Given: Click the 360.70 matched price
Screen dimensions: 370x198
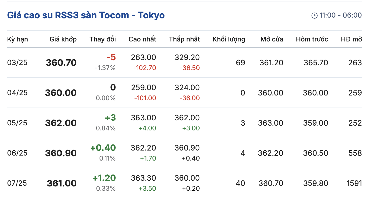Looking at the screenshot, I should (61, 63).
